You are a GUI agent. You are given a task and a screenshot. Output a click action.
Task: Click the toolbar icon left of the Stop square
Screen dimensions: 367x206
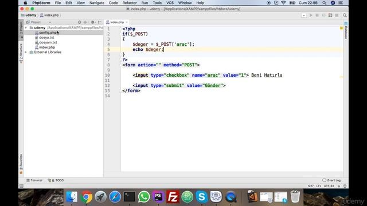tap(330, 15)
